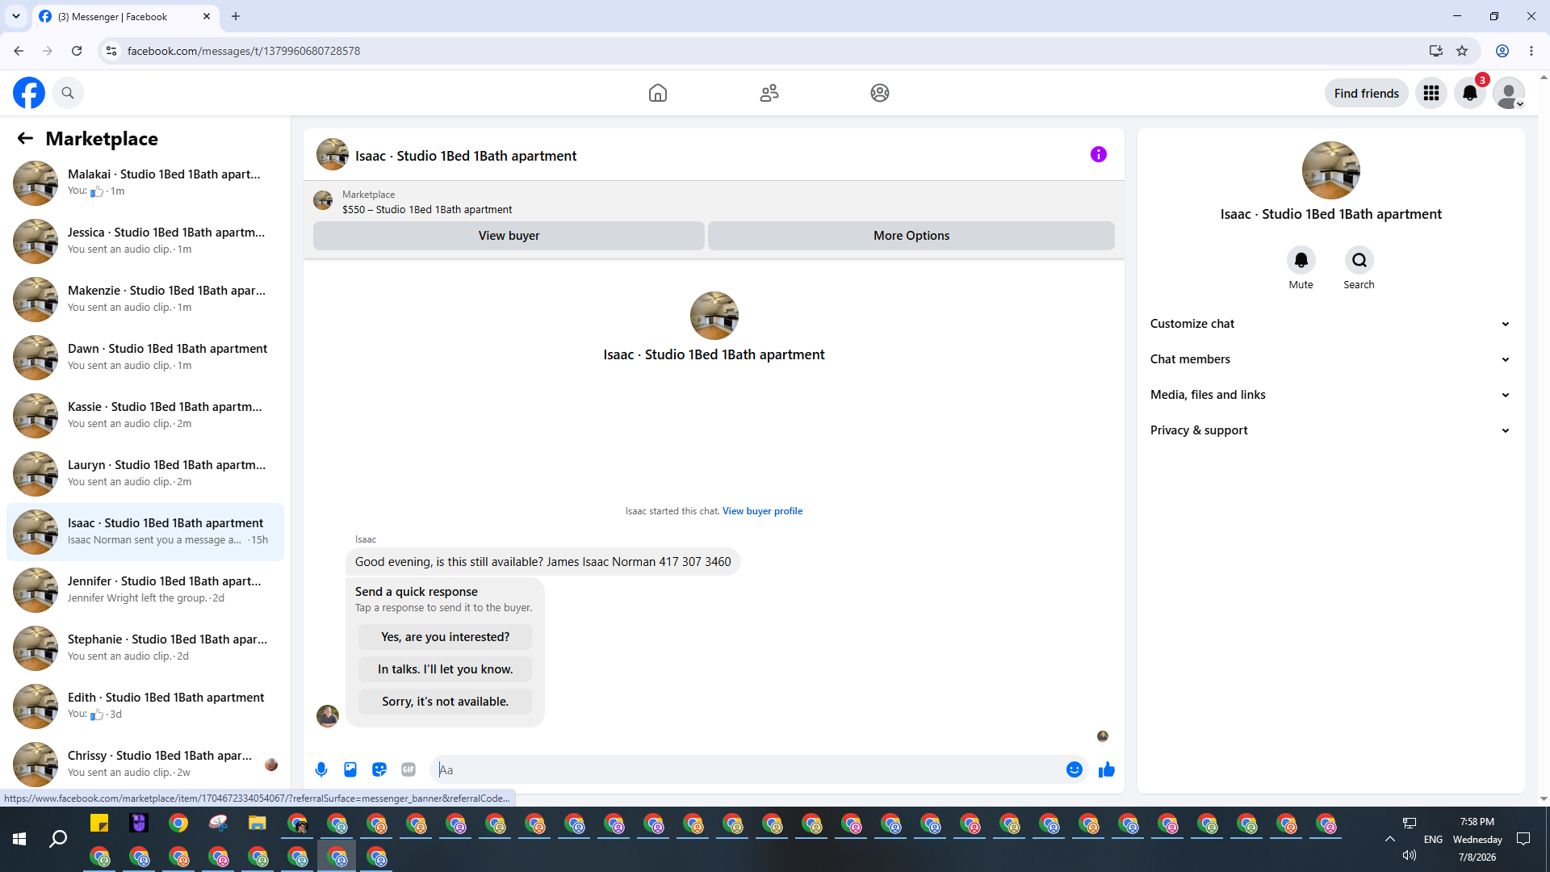This screenshot has width=1550, height=872.
Task: Expand Chat members section
Action: [1330, 359]
